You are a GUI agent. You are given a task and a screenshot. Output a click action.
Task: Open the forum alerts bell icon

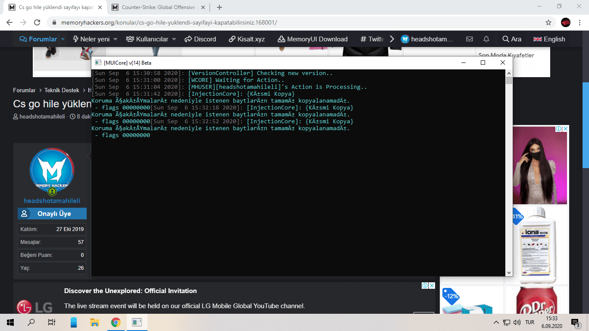(486, 39)
